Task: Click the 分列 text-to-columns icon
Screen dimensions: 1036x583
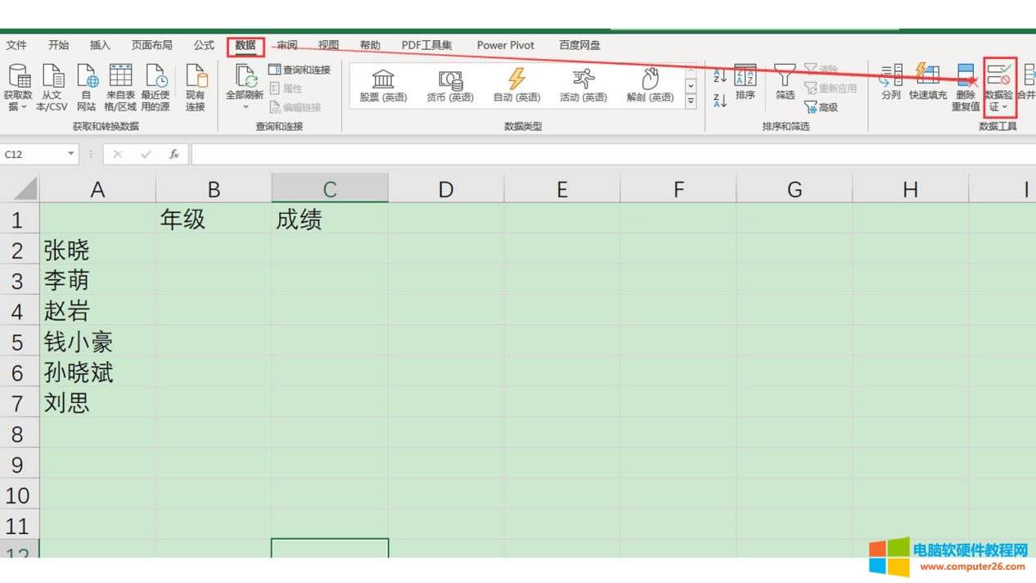Action: [x=891, y=83]
